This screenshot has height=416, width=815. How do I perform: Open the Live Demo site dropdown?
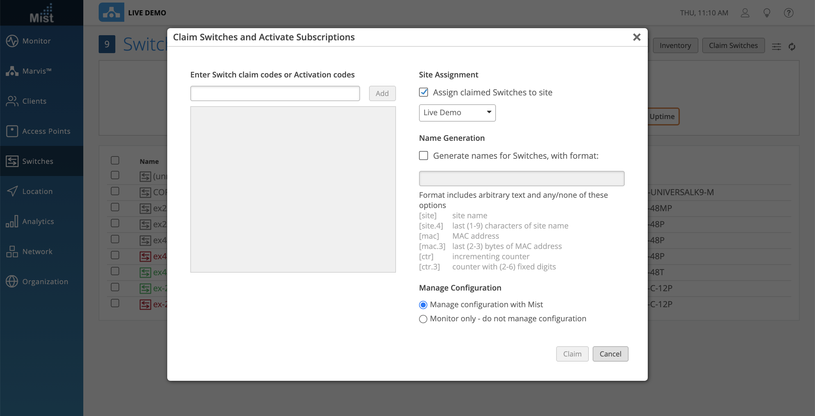(457, 113)
